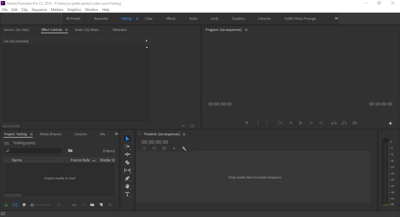Click Mark In bracket in Program monitor
Viewport: 400px width, 217px height.
(258, 123)
